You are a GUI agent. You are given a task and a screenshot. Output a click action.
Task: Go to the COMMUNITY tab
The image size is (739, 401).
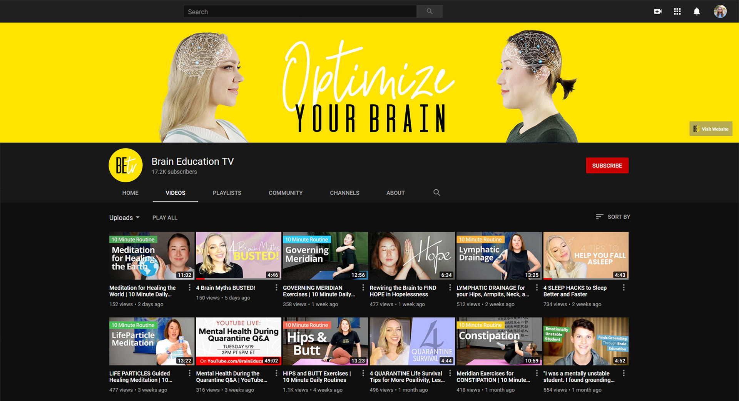coord(286,193)
